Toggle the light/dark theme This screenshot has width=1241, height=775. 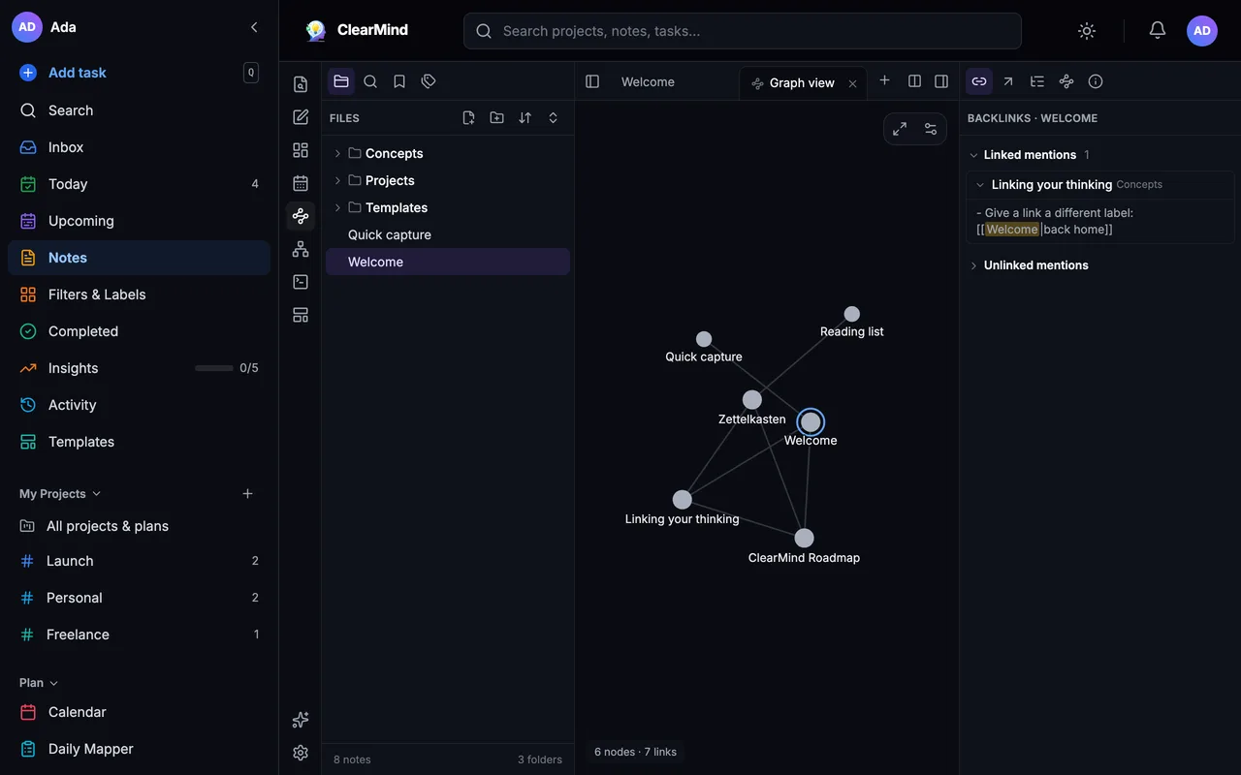(x=1087, y=31)
